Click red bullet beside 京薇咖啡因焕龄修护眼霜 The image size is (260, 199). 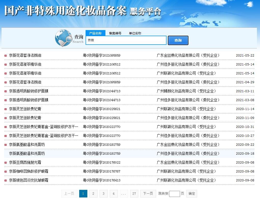click(x=5, y=172)
